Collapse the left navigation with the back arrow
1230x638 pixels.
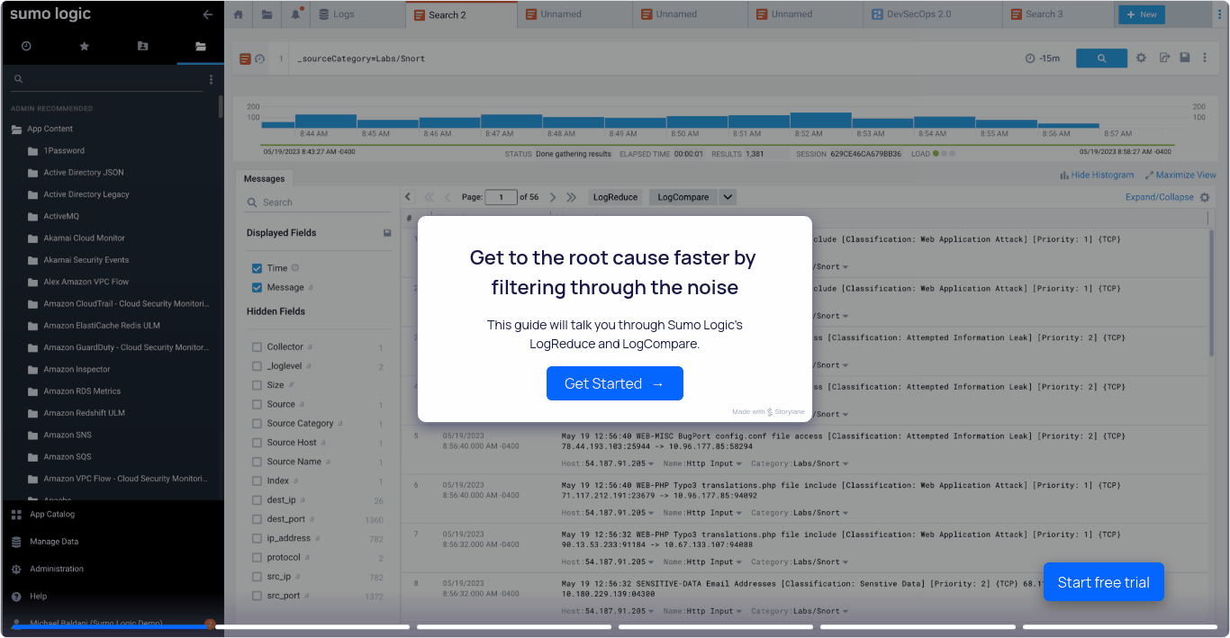click(208, 14)
